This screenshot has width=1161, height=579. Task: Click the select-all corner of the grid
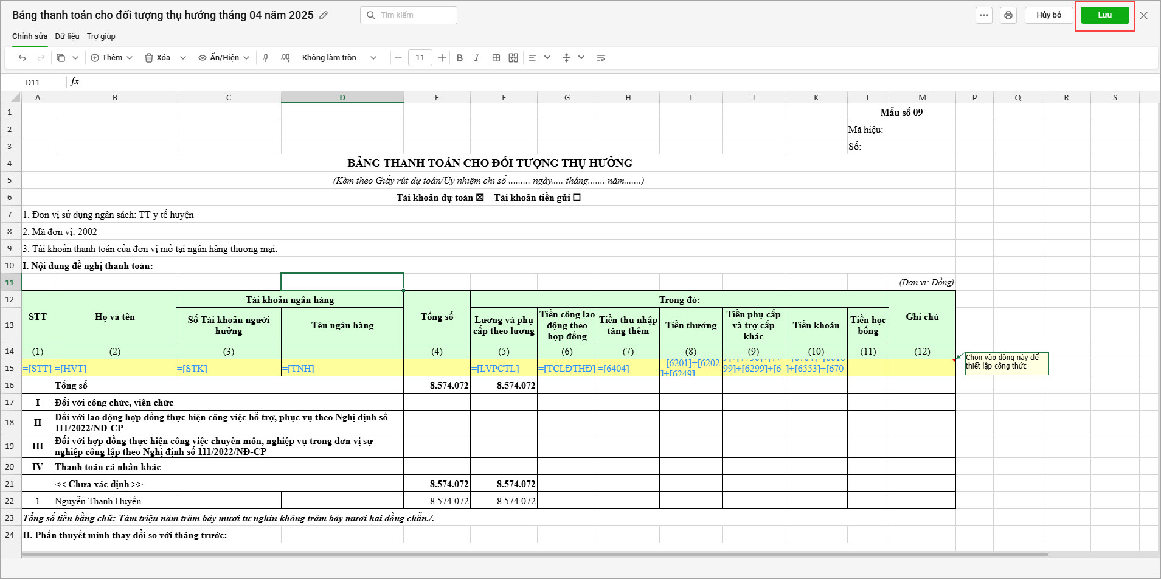click(x=11, y=97)
